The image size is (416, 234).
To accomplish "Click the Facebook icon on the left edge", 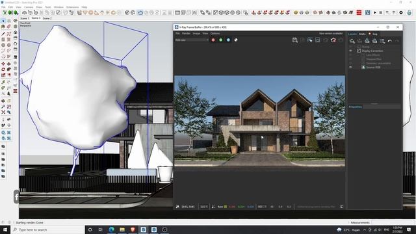I will pos(16,197).
